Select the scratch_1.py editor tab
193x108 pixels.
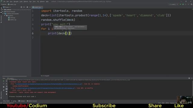tap(37, 7)
